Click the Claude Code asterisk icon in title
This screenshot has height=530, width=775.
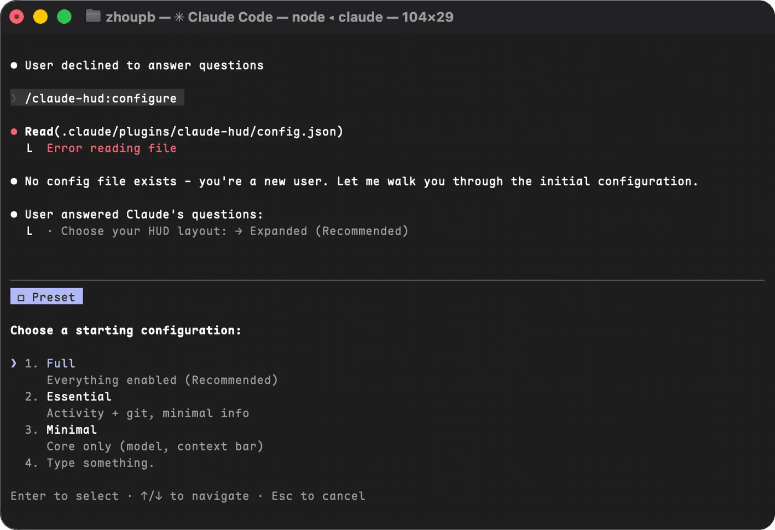(x=179, y=17)
